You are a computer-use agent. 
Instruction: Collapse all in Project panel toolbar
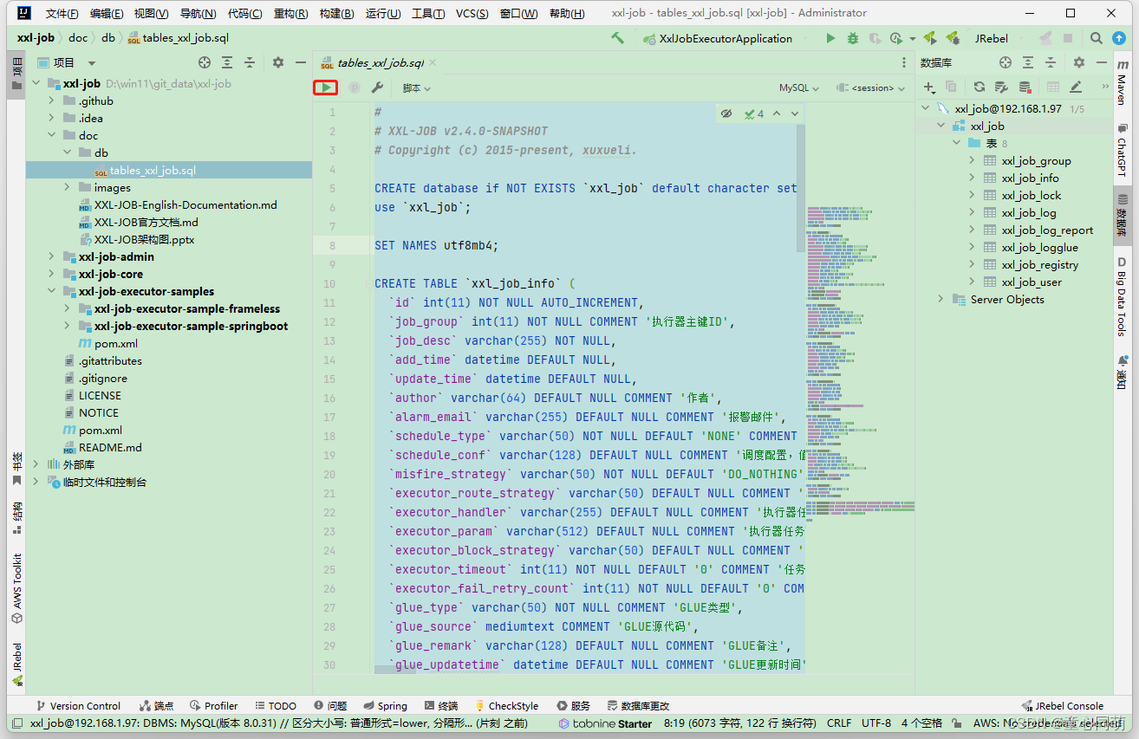pos(250,62)
